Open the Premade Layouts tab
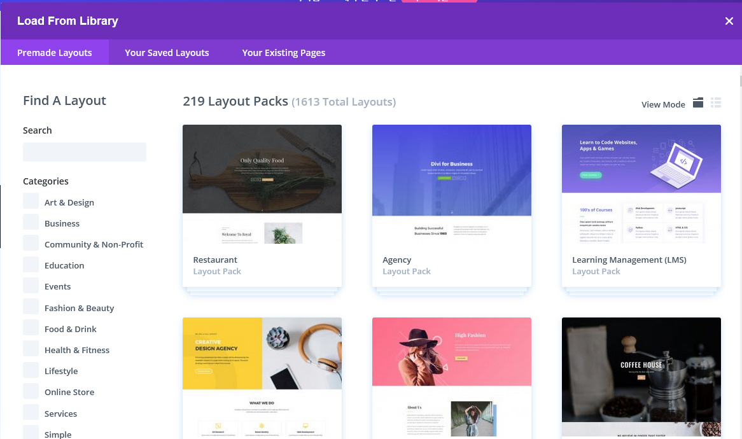Screen dimensions: 742x439 coord(55,53)
